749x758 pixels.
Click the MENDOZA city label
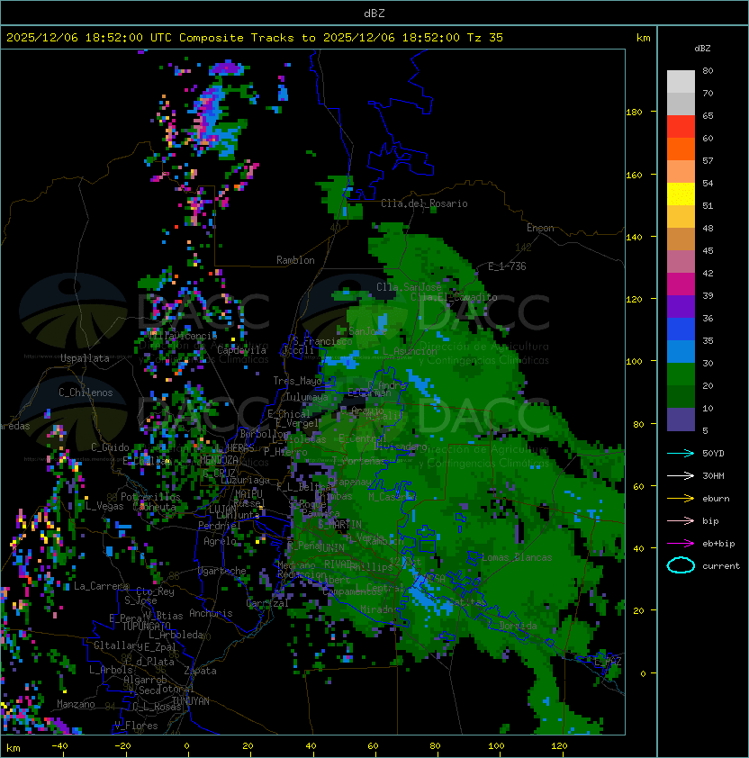pos(219,459)
